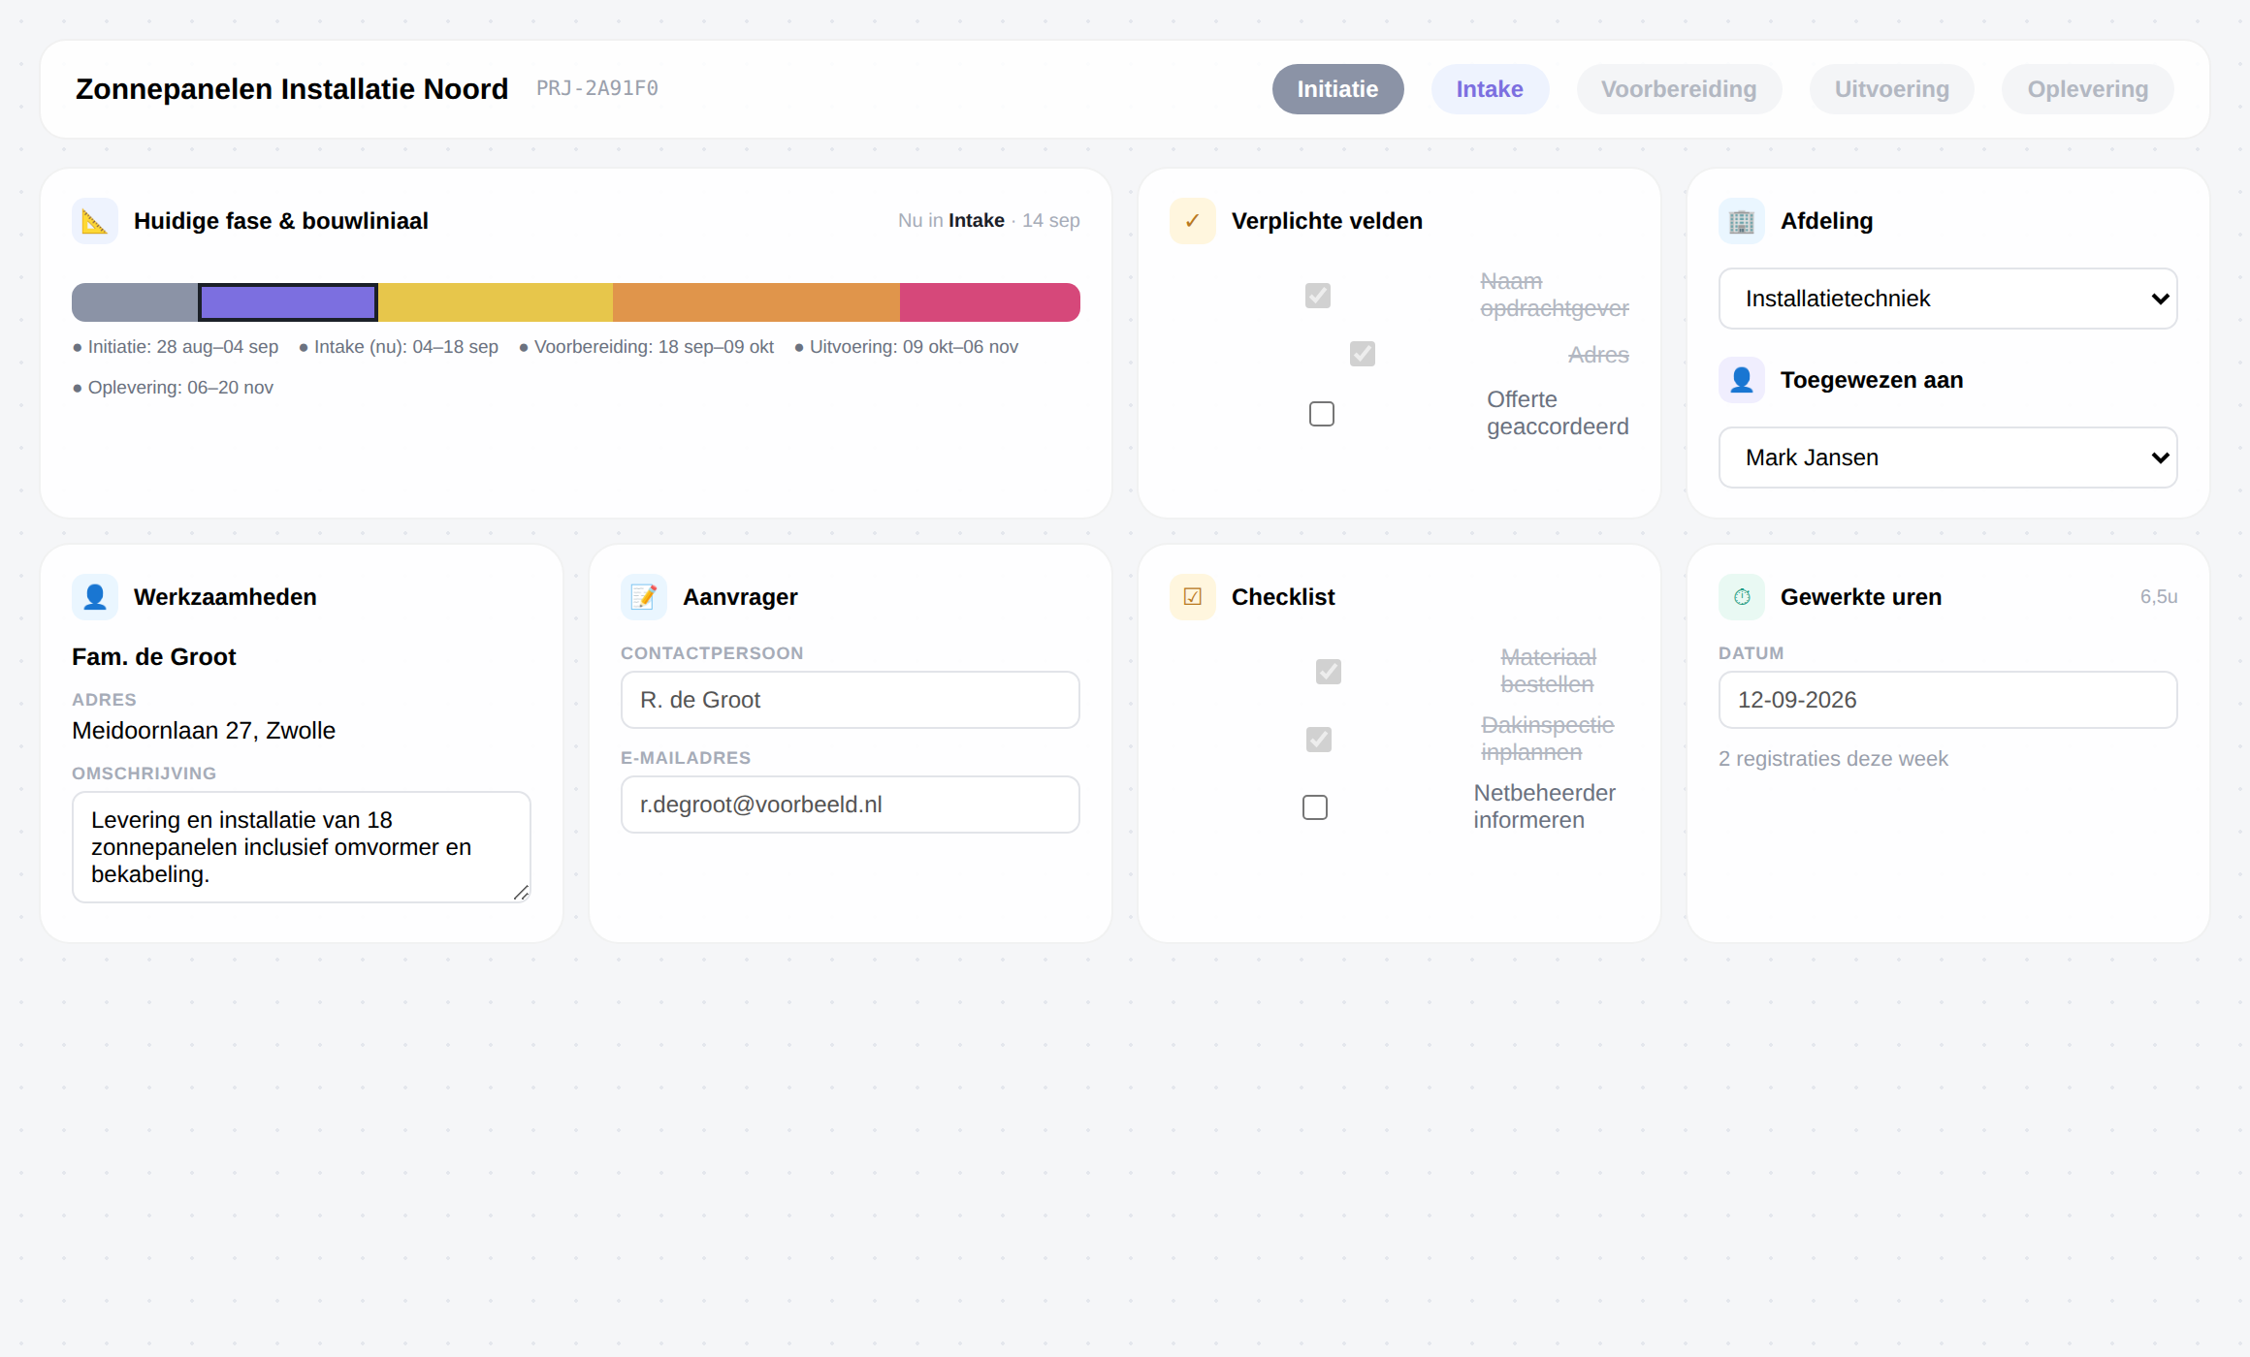Click the purple Intake timeline segment
Image resolution: width=2250 pixels, height=1357 pixels.
288,302
